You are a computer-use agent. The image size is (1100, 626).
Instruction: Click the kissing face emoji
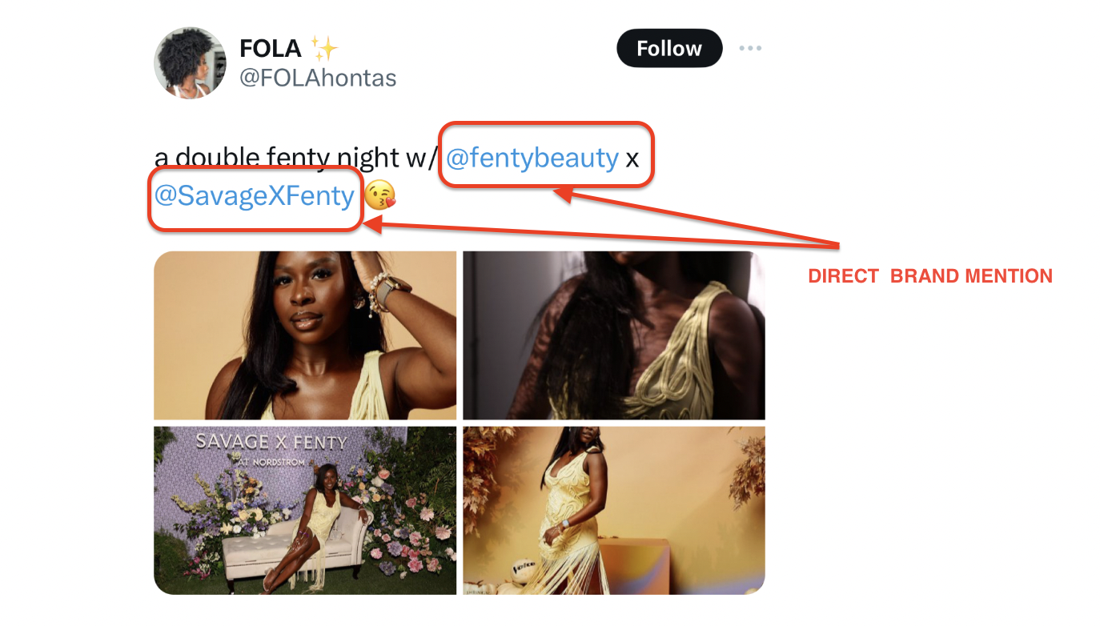(x=379, y=196)
